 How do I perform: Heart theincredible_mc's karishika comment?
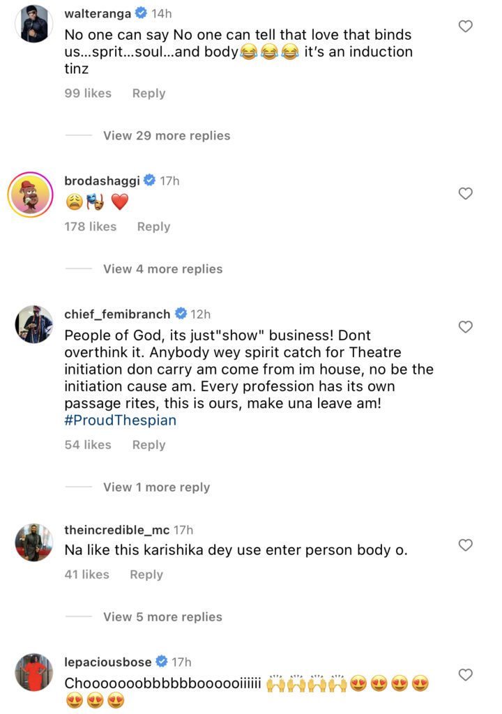click(x=465, y=545)
